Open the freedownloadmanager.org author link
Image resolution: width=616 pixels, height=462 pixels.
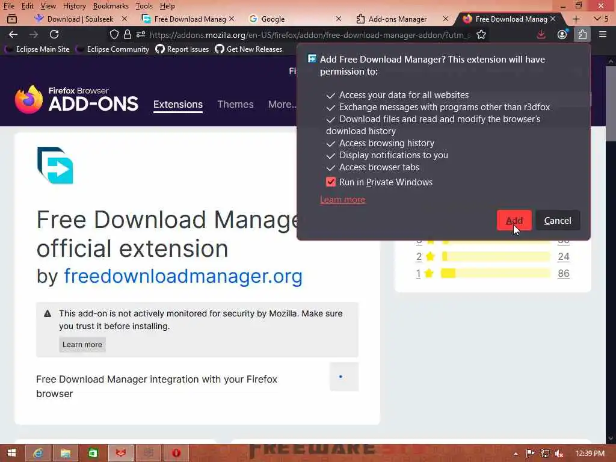tap(183, 276)
